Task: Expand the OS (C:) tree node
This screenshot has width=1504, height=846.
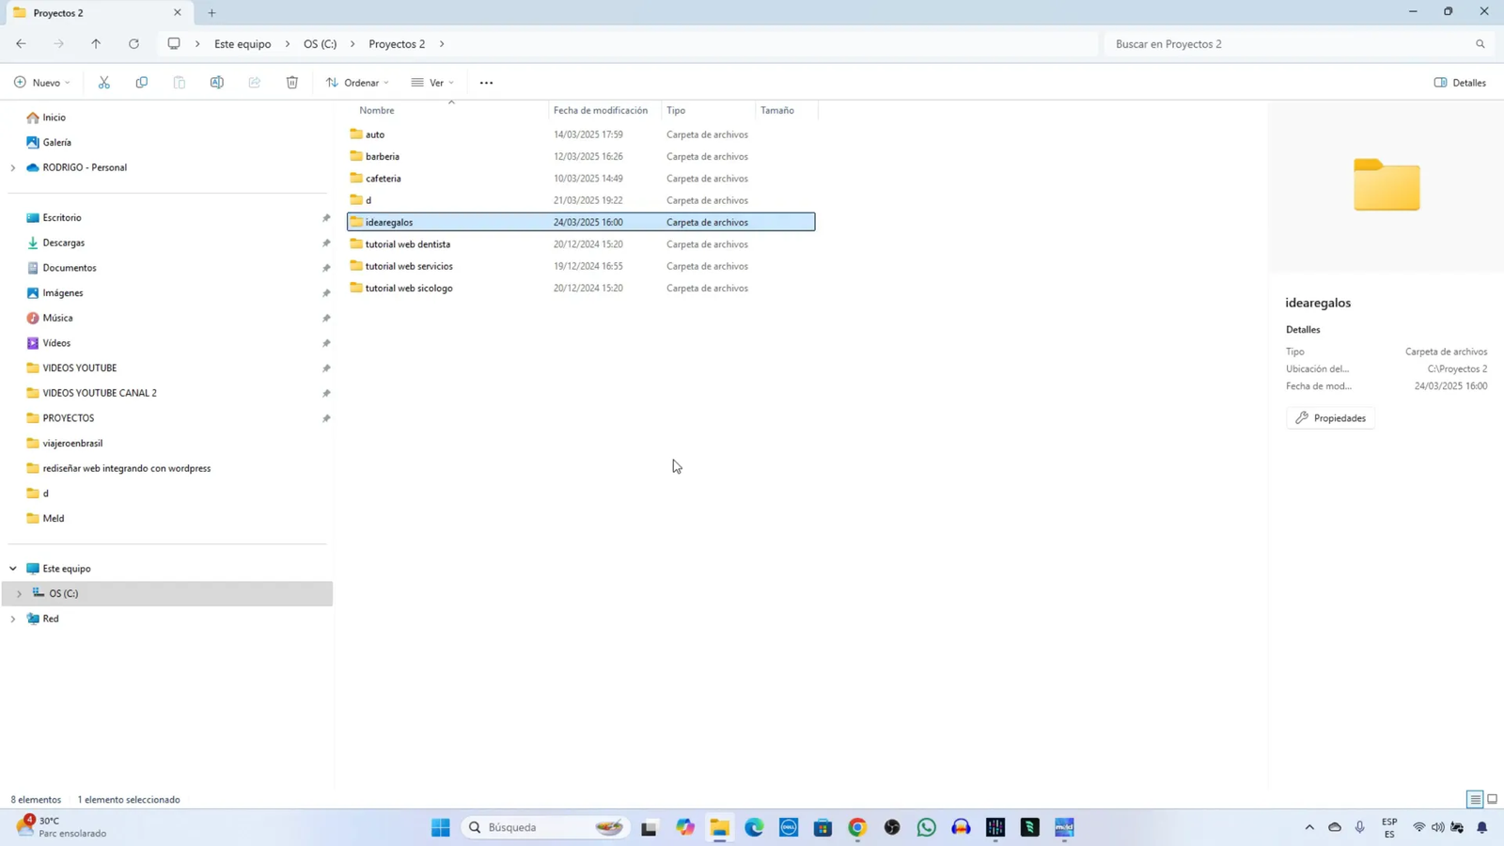Action: pyautogui.click(x=19, y=594)
